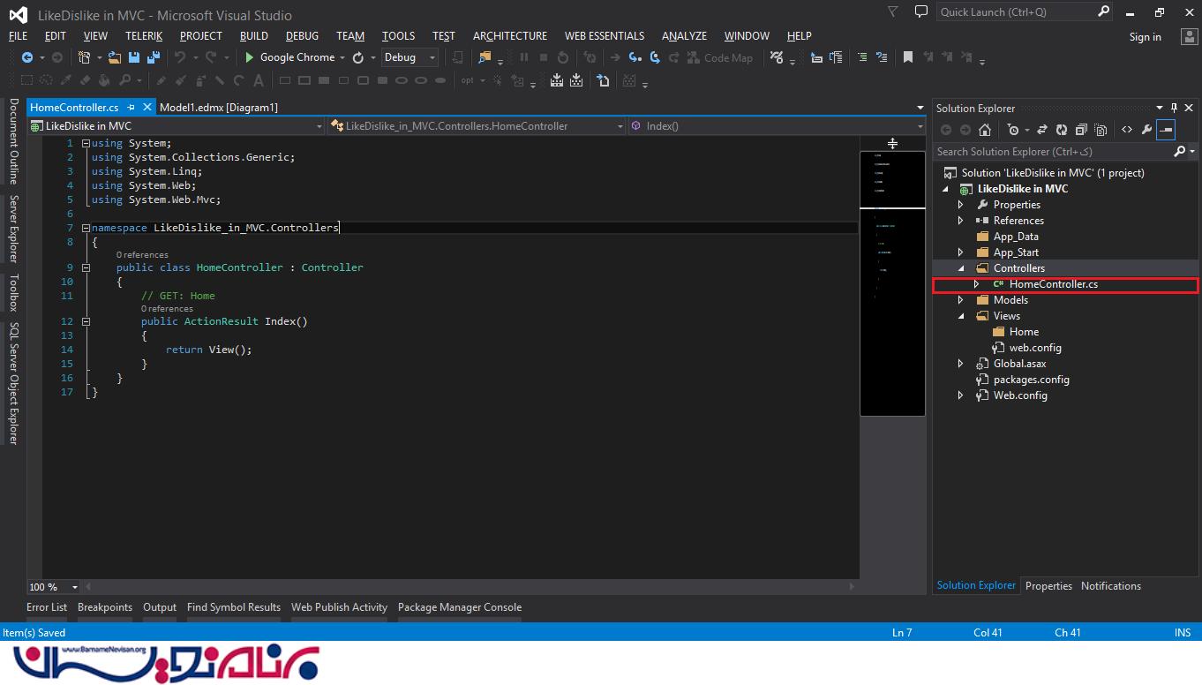Image resolution: width=1202 pixels, height=685 pixels.
Task: Open the Package Manager Console panel
Action: pyautogui.click(x=459, y=607)
